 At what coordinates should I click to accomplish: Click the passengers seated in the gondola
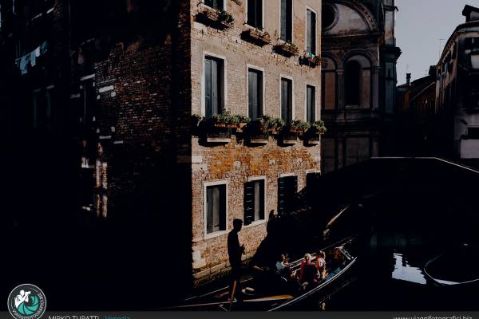pyautogui.click(x=309, y=269)
